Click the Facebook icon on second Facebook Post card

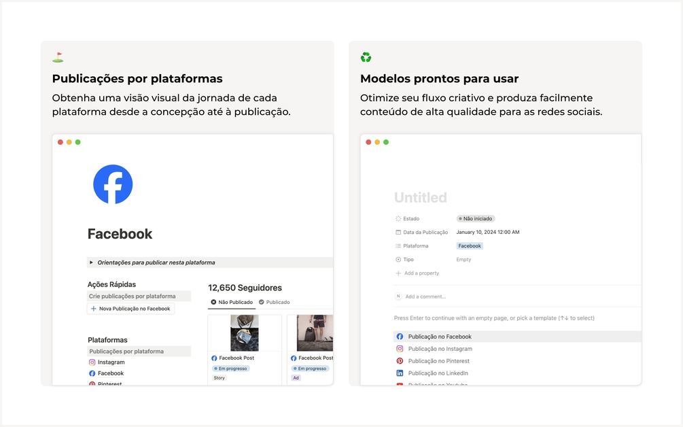(x=294, y=358)
